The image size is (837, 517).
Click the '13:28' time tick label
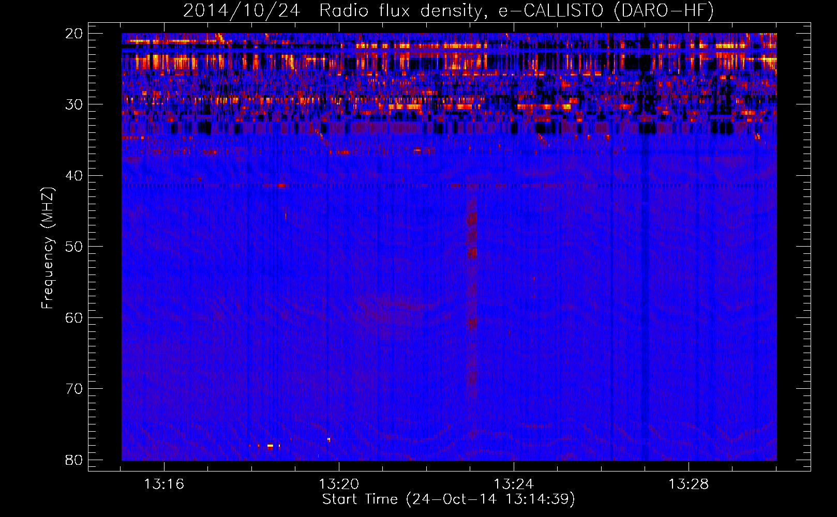(689, 484)
